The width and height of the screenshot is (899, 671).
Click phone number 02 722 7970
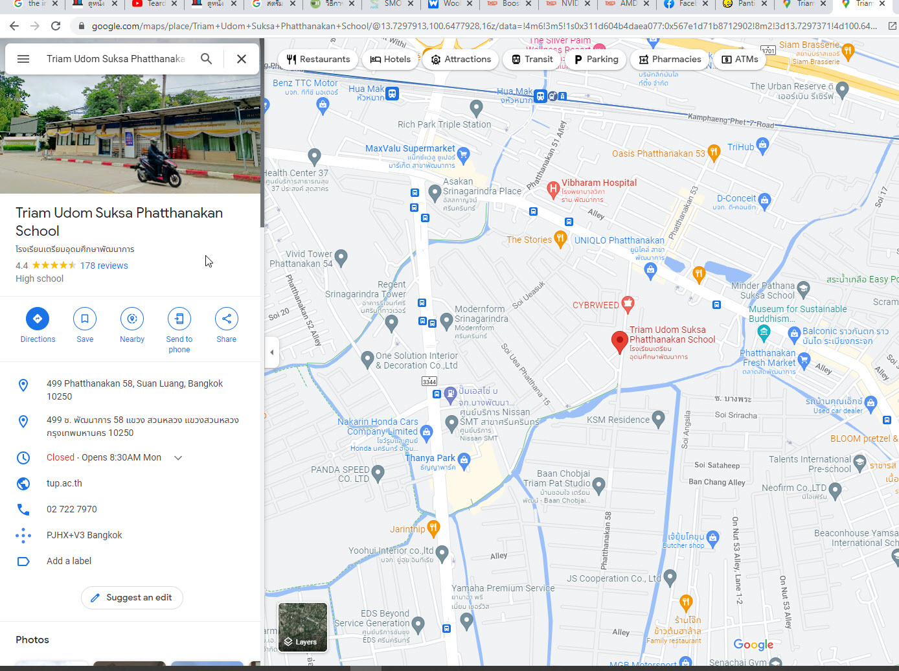click(72, 509)
